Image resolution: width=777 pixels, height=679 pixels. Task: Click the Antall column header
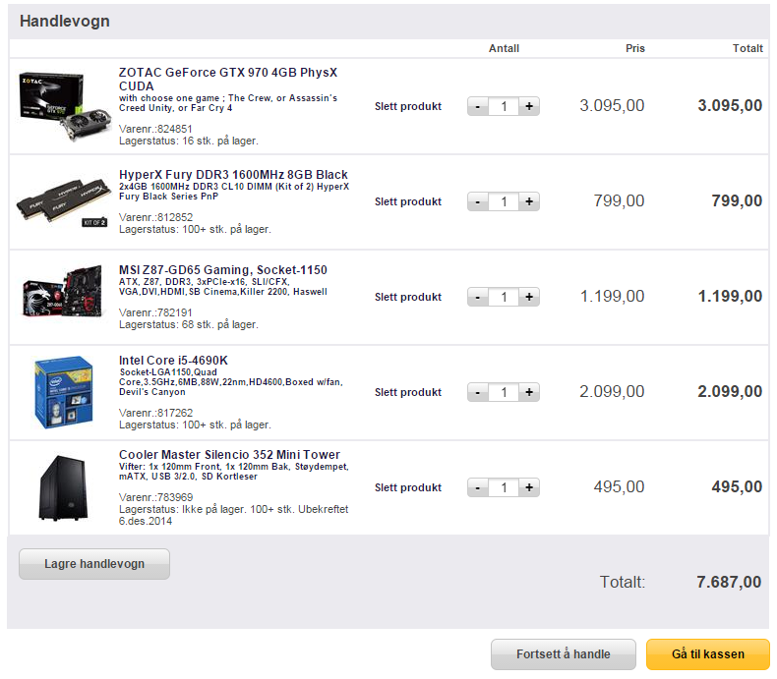pyautogui.click(x=504, y=48)
